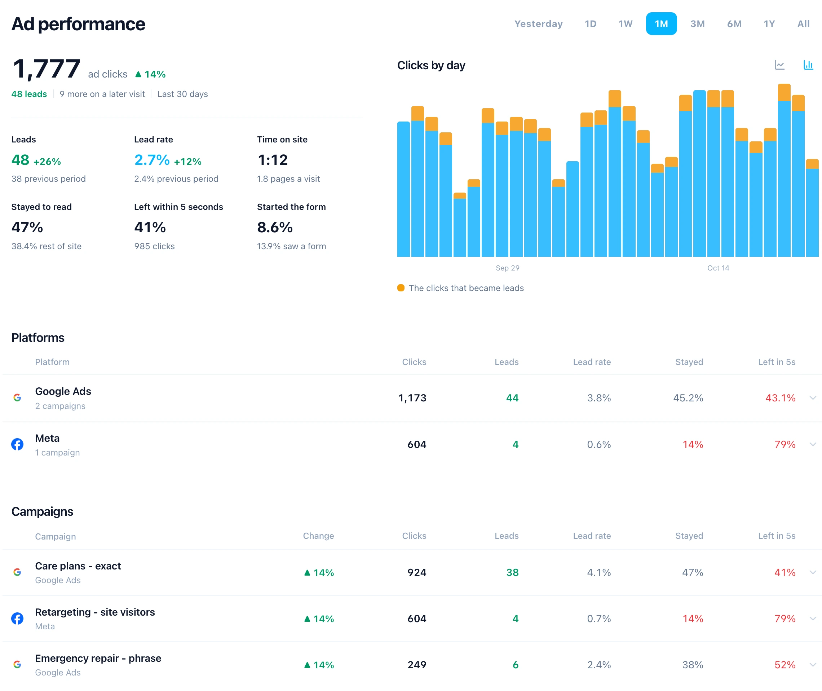Select the 6M time range

pyautogui.click(x=734, y=24)
